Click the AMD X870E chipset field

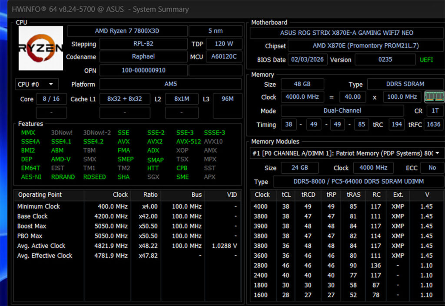coord(365,46)
